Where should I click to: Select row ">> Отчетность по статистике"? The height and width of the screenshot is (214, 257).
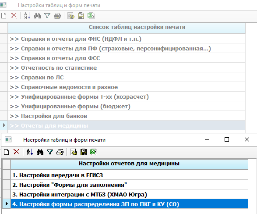(127, 68)
